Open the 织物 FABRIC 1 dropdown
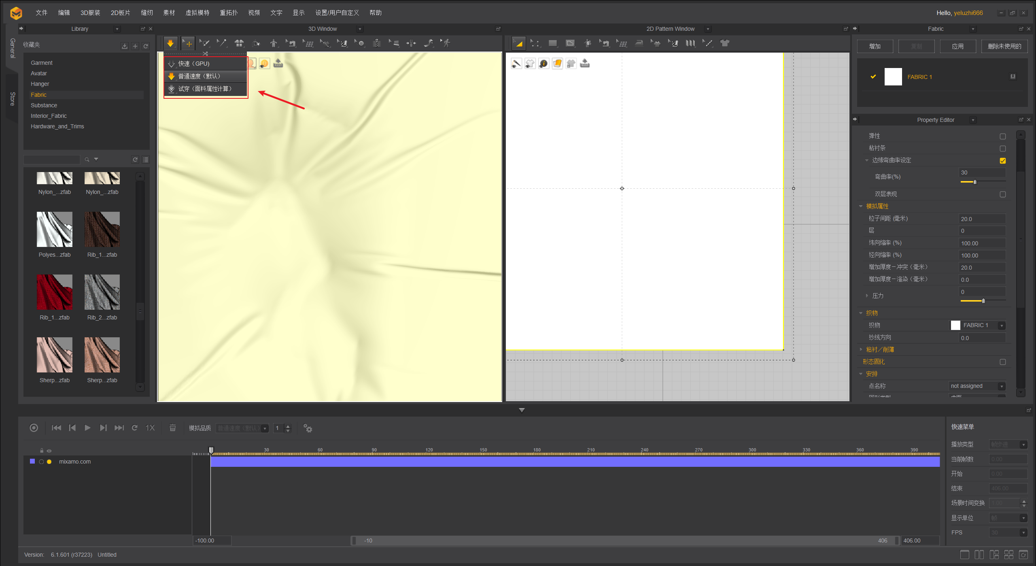The image size is (1036, 566). click(1002, 326)
